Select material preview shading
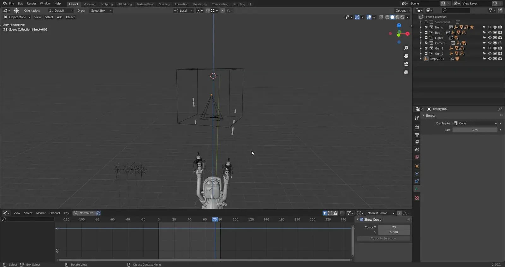The width and height of the screenshot is (505, 267). 397,17
